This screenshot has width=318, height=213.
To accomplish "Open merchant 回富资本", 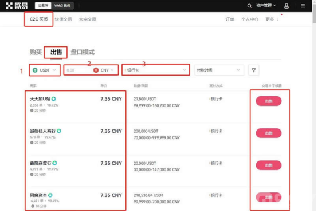I will click(38, 195).
